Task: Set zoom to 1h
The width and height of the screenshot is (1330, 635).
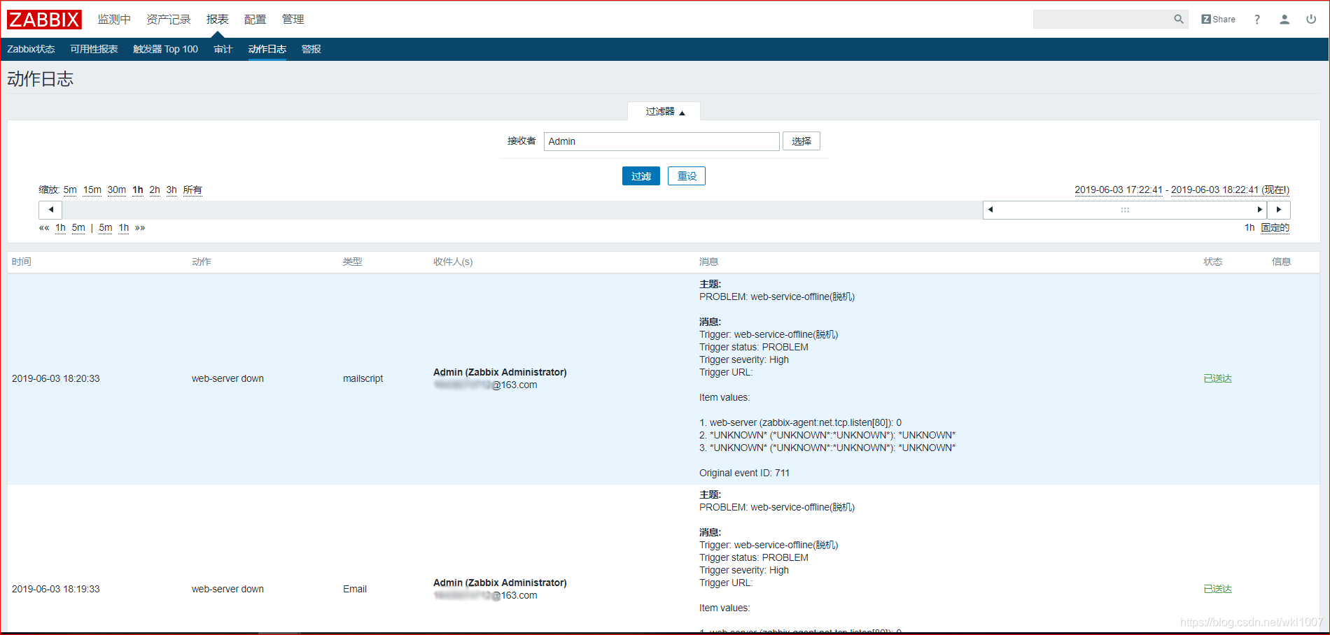Action: (x=138, y=190)
